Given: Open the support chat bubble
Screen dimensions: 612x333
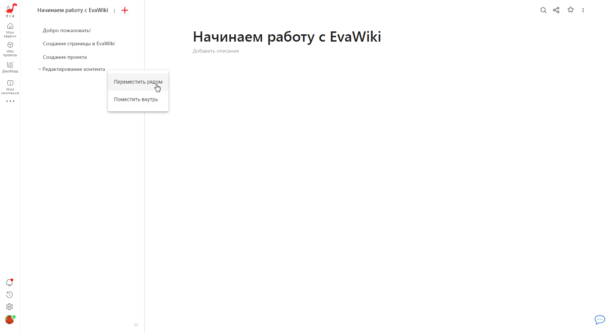Looking at the screenshot, I should click(x=600, y=320).
